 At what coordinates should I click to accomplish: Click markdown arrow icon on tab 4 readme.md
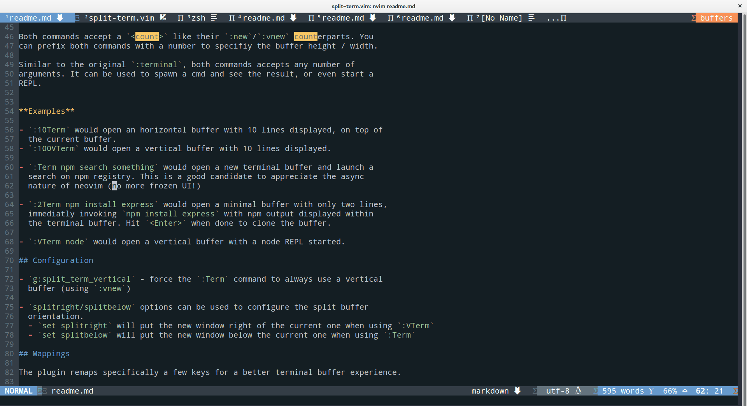tap(293, 18)
